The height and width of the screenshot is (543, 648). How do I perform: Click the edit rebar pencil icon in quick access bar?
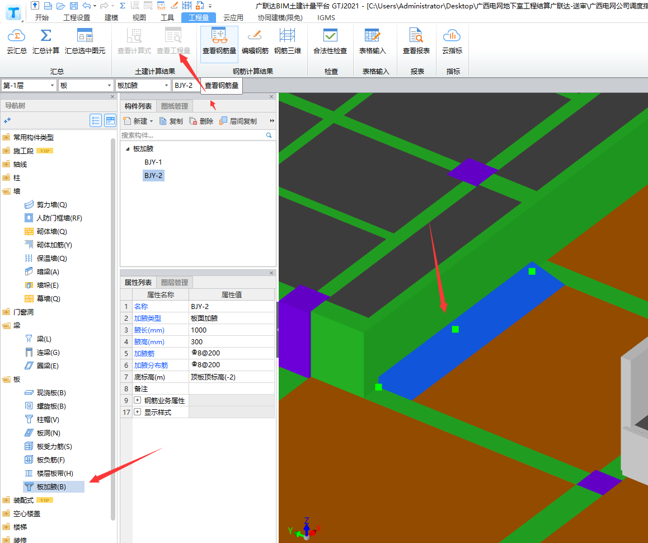coord(175,6)
